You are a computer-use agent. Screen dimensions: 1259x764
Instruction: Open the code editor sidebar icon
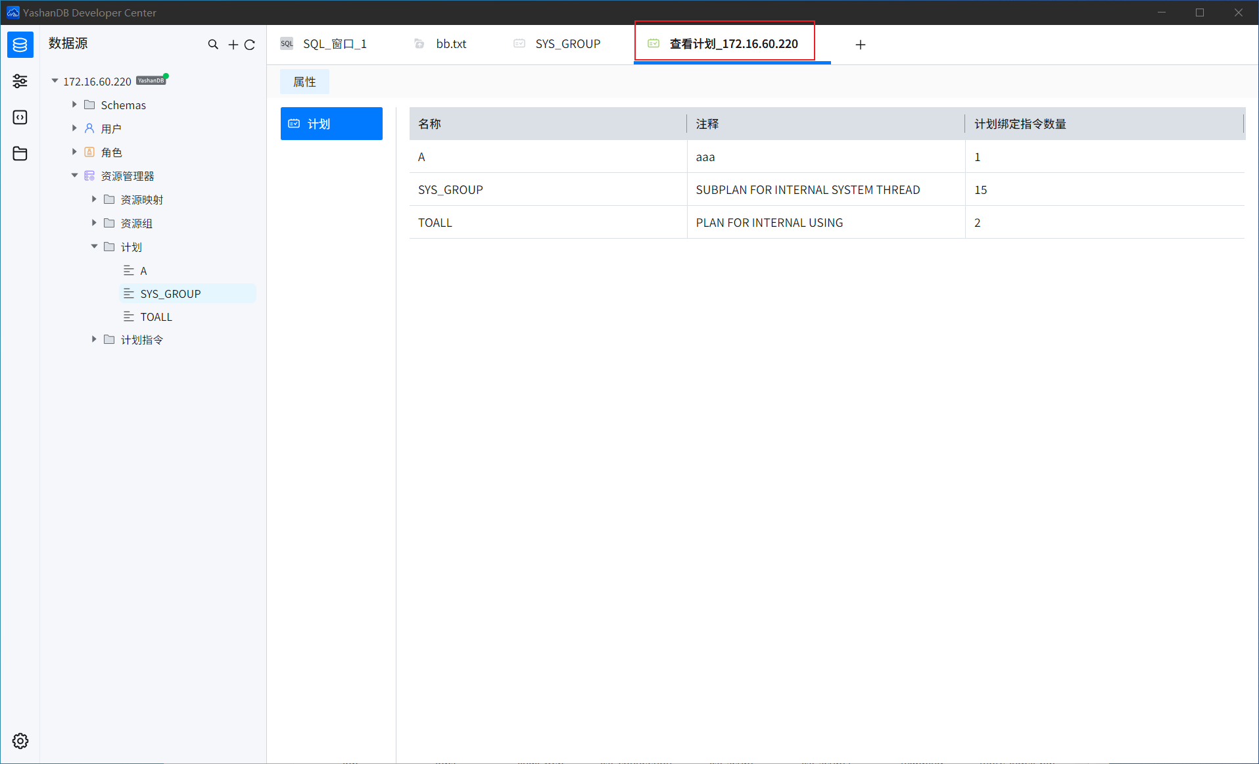coord(20,117)
